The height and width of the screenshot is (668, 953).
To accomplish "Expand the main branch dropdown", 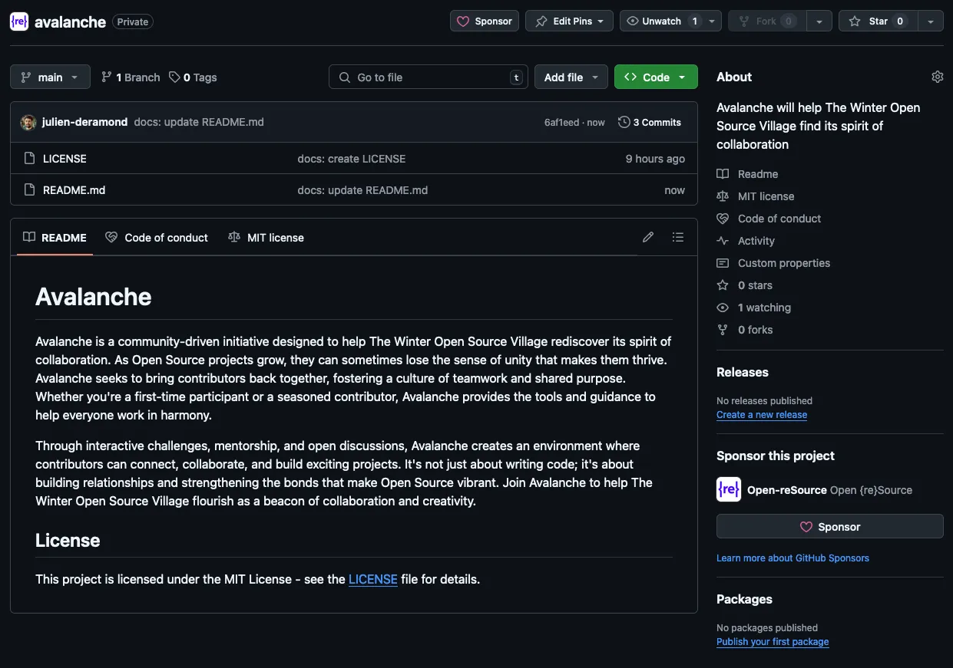I will [x=50, y=77].
